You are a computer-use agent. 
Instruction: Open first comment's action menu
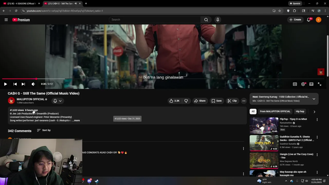pos(243,149)
